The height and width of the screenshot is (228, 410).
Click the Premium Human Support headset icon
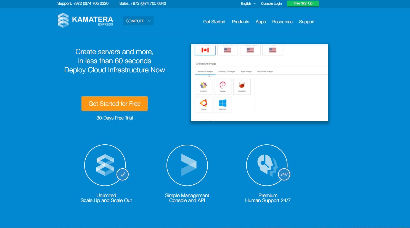point(267,165)
